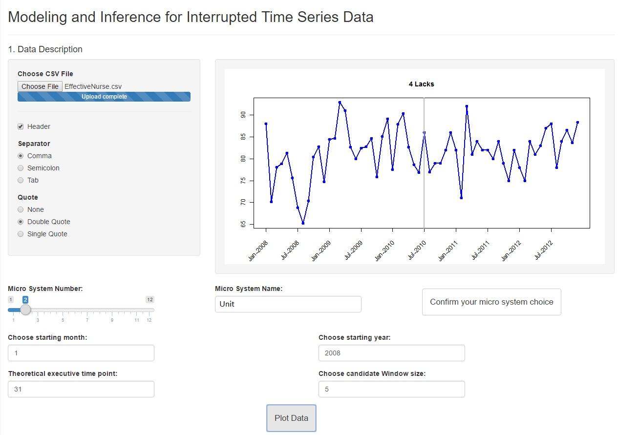Click the Micro System Number slider handle
The height and width of the screenshot is (435, 618).
pyautogui.click(x=25, y=310)
